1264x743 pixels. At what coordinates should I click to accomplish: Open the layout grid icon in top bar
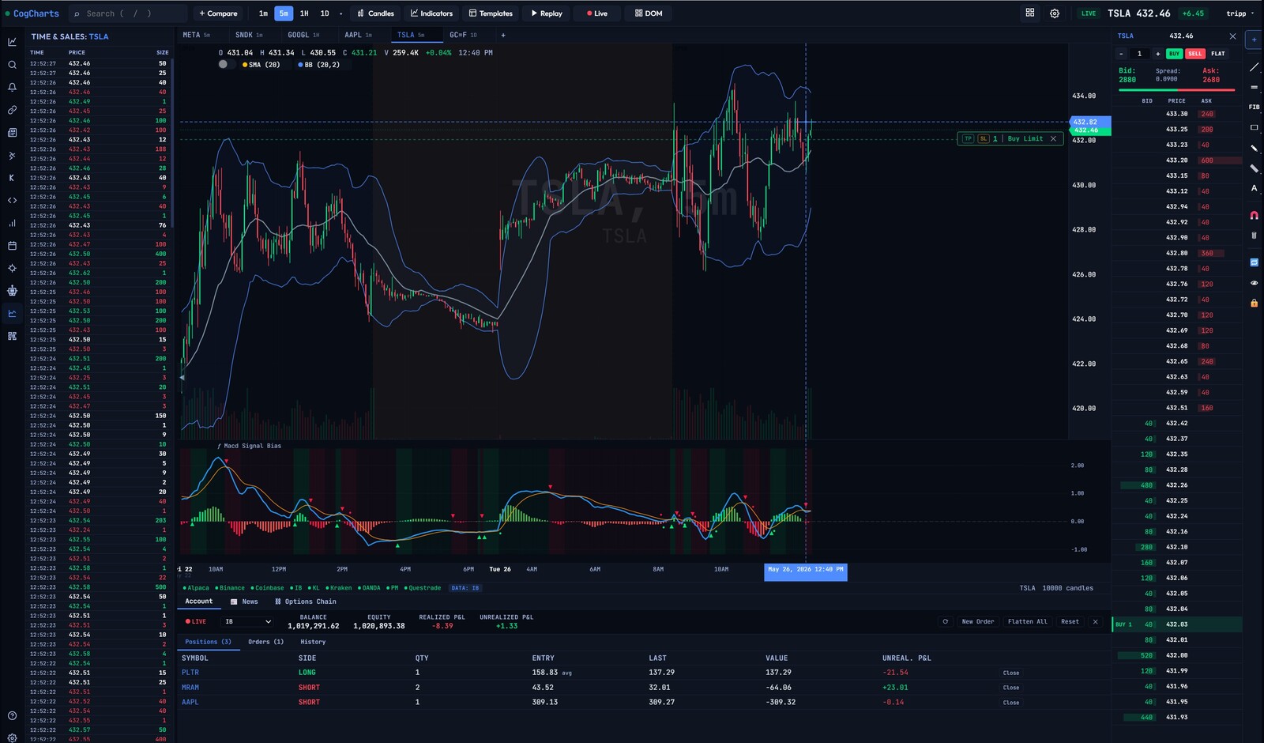(1030, 13)
